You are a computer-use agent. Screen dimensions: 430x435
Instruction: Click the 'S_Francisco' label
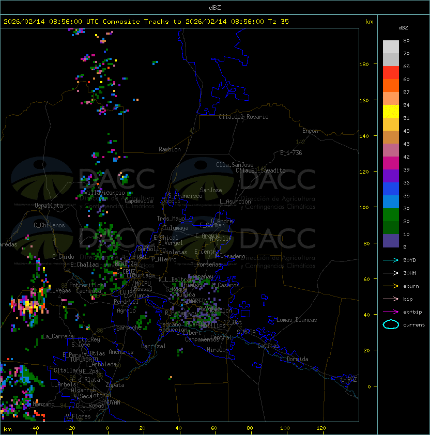[185, 196]
